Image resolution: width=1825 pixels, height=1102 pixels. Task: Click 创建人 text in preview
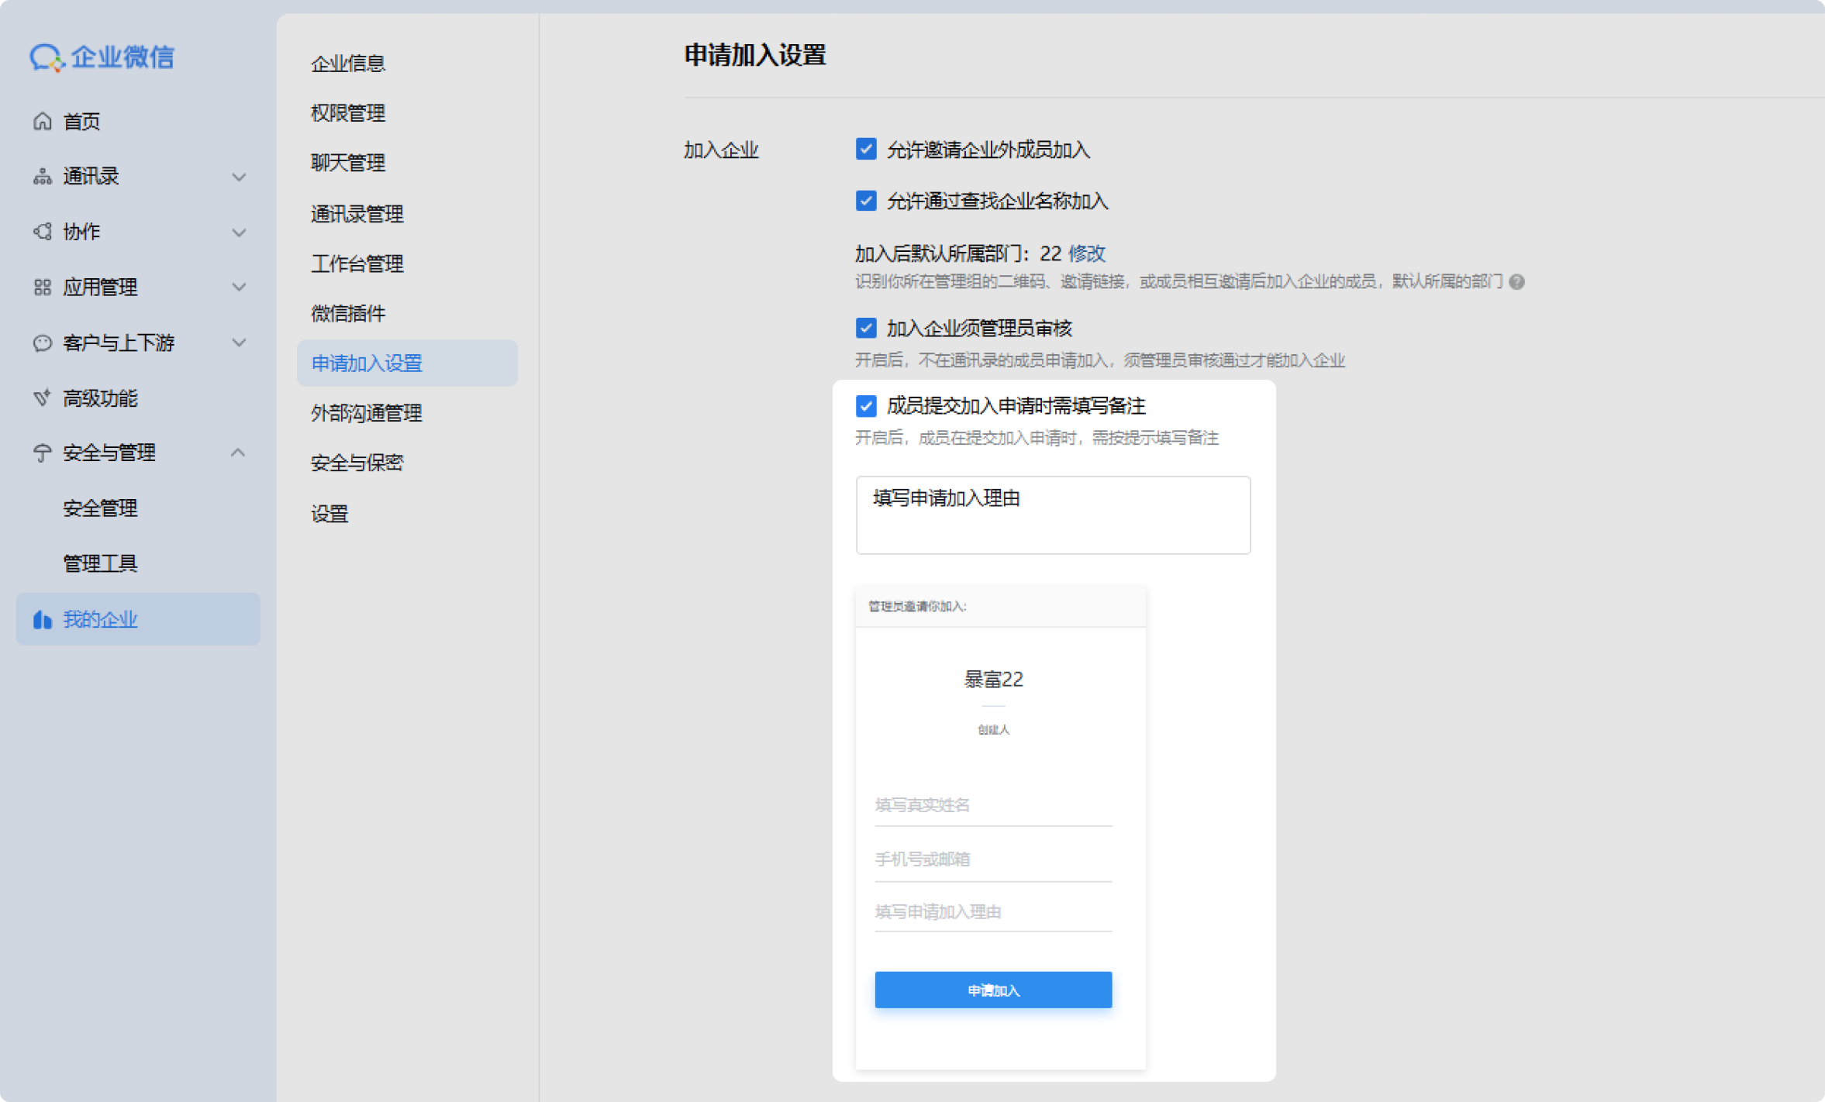993,730
